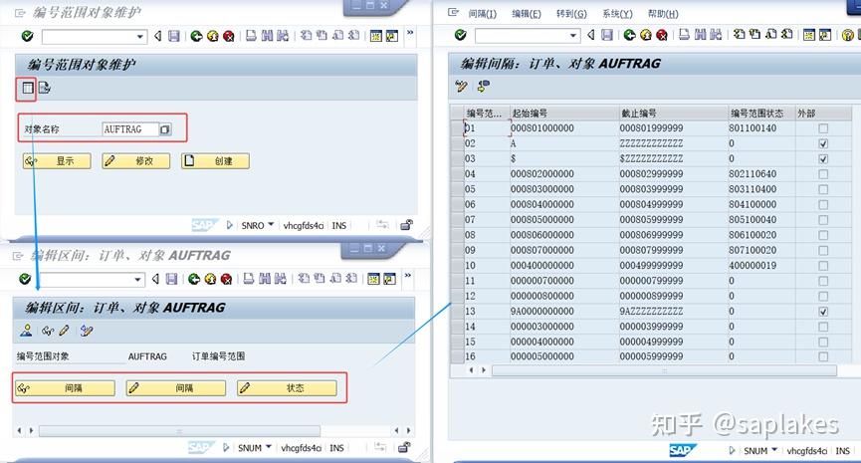
Task: Click the display glasses icon in 编辑区间 application toolbar
Action: tap(47, 331)
